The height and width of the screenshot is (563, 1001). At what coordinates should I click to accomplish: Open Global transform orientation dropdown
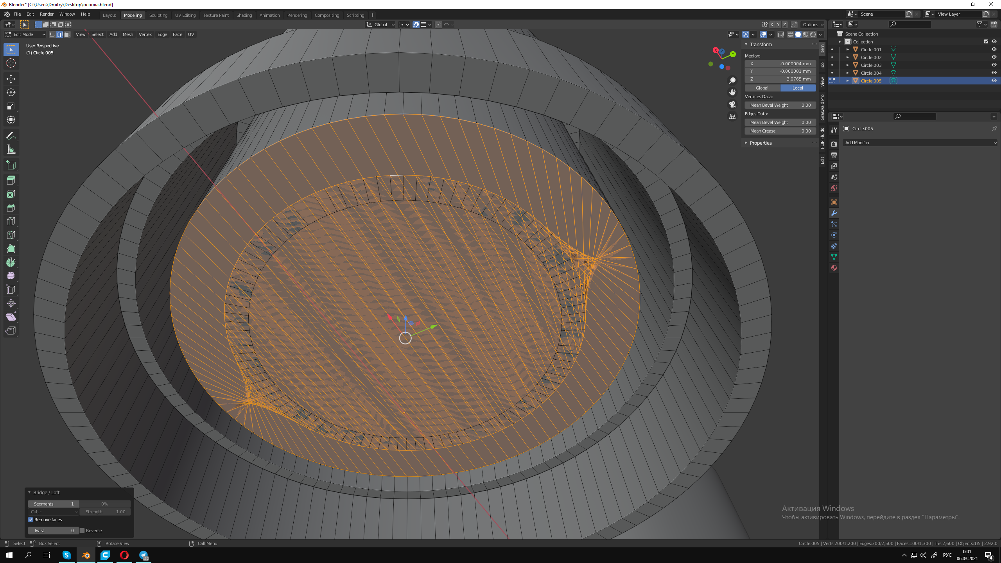click(x=380, y=25)
